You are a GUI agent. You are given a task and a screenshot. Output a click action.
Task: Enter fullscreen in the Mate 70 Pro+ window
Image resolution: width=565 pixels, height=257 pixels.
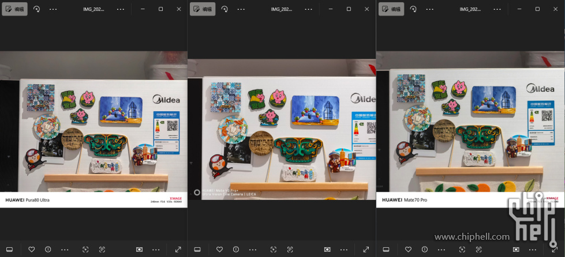click(x=366, y=250)
